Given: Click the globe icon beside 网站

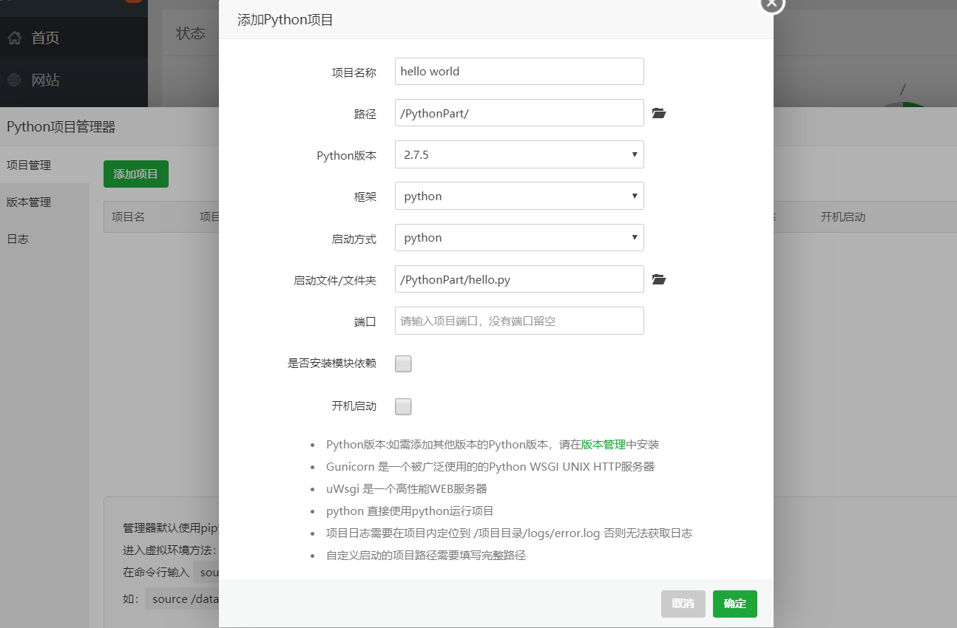Looking at the screenshot, I should [x=14, y=80].
